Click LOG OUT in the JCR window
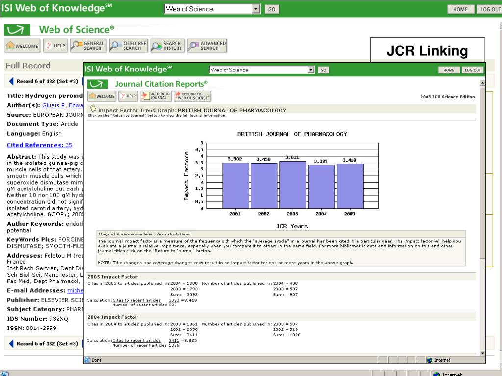The width and height of the screenshot is (502, 376). (473, 70)
